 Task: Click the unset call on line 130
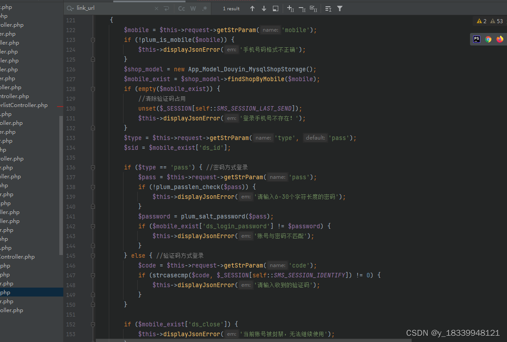click(147, 108)
